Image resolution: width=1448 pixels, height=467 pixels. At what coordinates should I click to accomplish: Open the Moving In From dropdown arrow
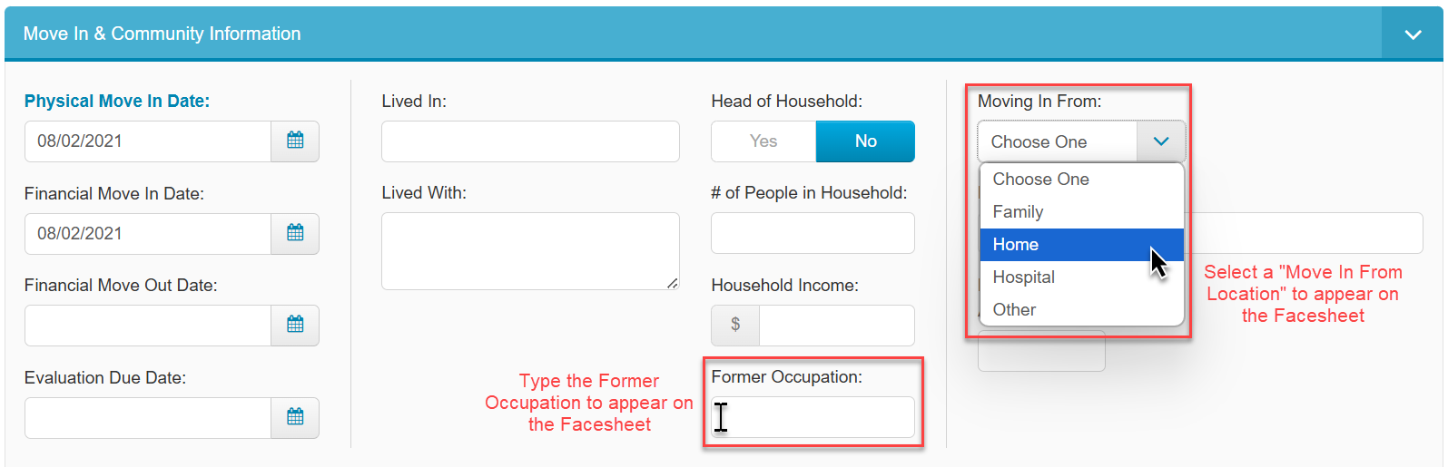click(1161, 141)
